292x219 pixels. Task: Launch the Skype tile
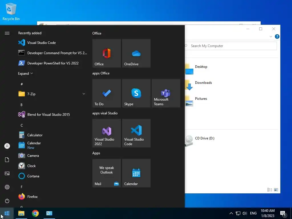136,93
